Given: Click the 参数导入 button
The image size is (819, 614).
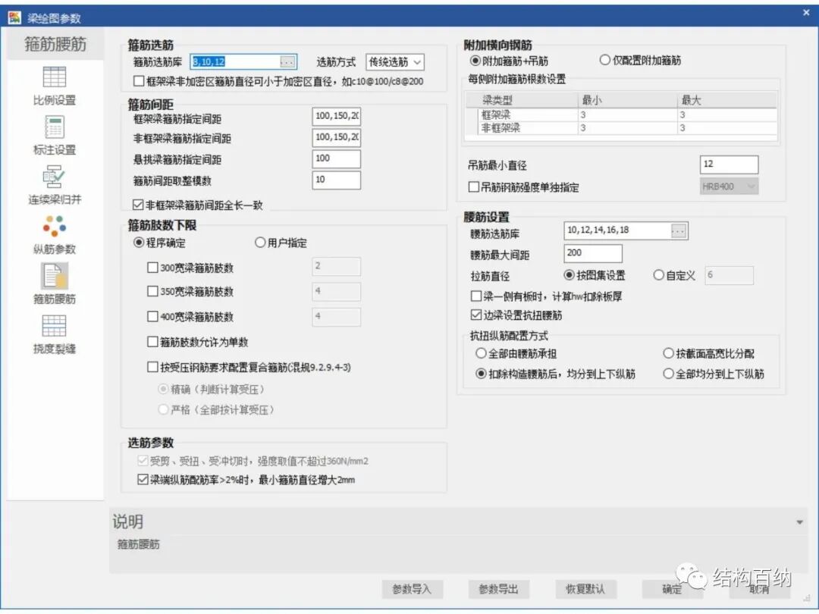Looking at the screenshot, I should [x=413, y=589].
